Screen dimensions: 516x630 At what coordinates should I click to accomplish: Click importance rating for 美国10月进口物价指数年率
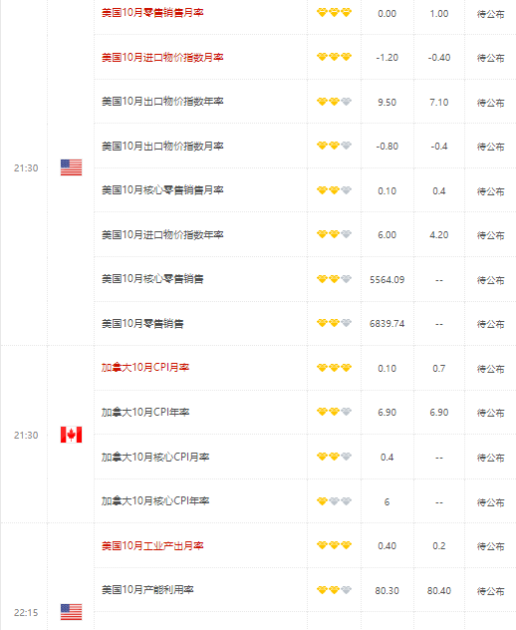pyautogui.click(x=334, y=234)
